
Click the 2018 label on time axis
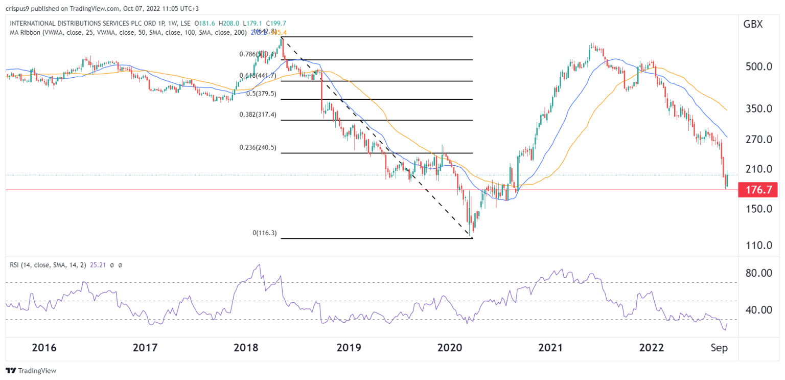click(x=246, y=348)
